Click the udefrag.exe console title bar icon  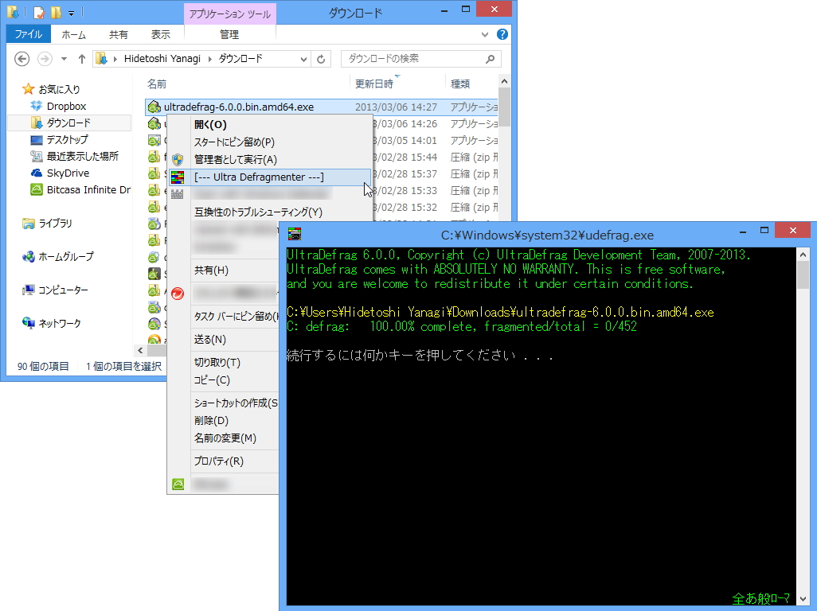click(x=294, y=233)
